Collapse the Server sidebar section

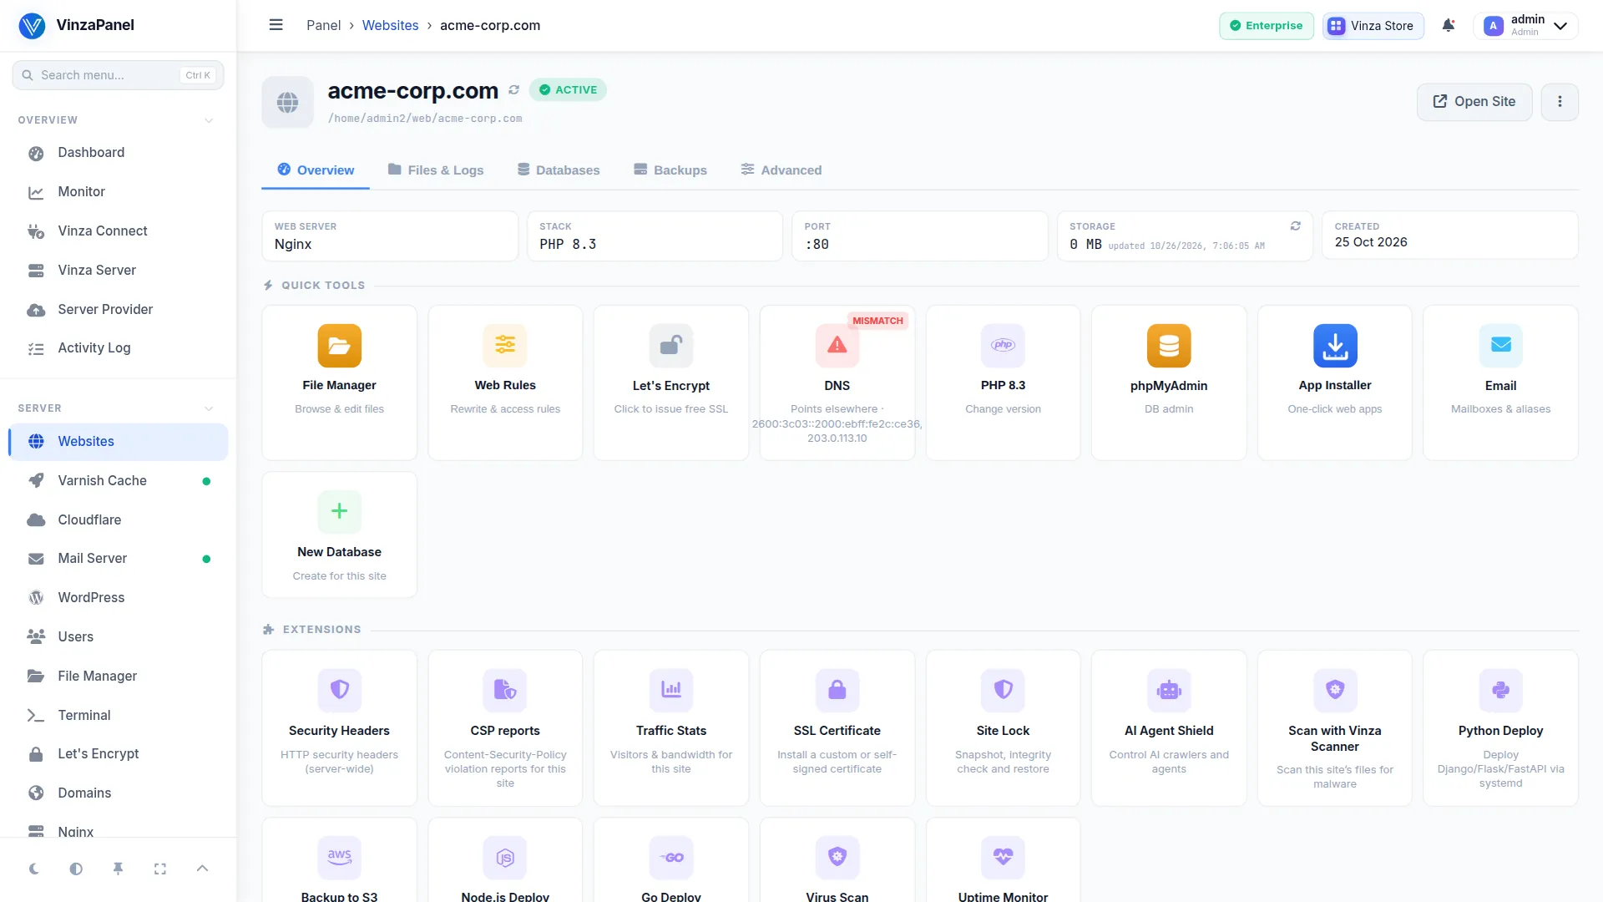point(209,408)
